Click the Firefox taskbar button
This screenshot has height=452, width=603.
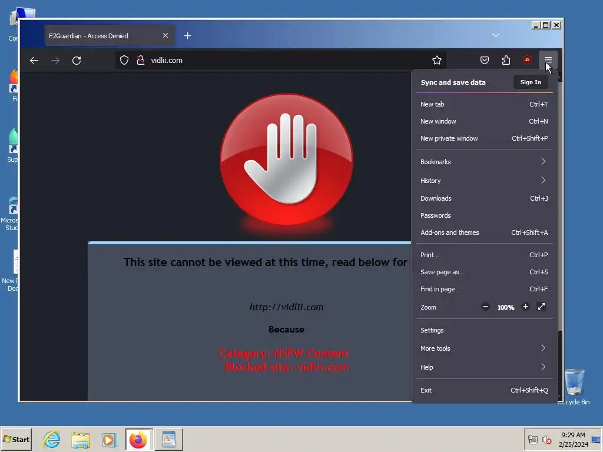click(138, 439)
